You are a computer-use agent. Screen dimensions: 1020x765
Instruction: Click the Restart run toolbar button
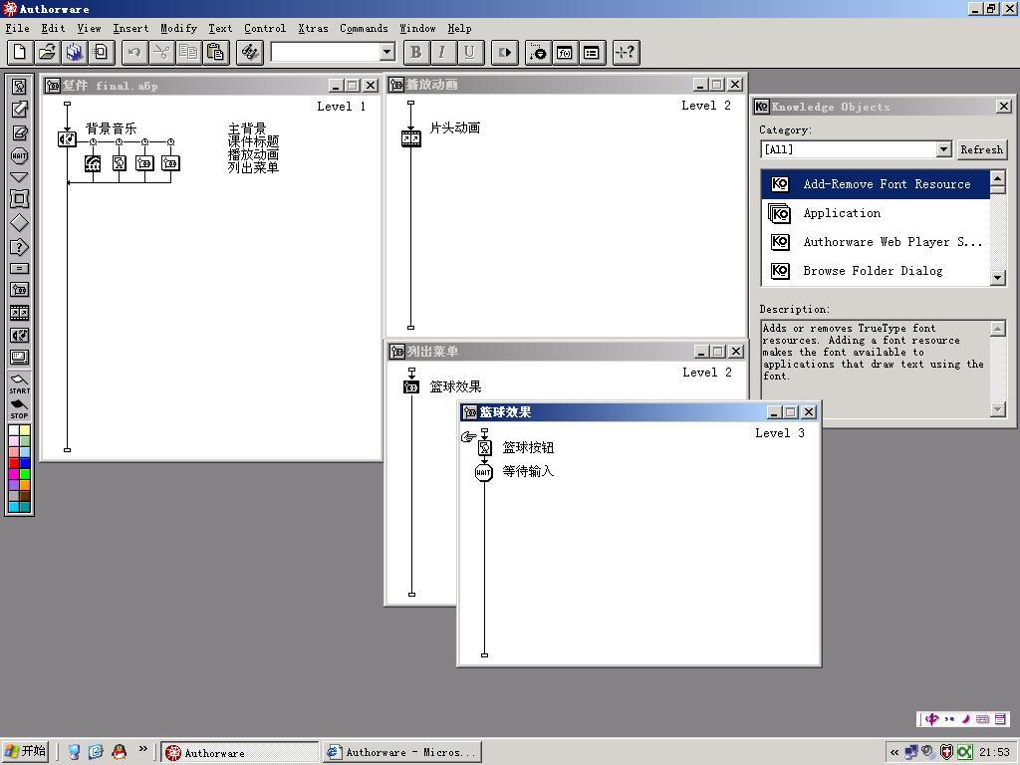click(x=505, y=52)
